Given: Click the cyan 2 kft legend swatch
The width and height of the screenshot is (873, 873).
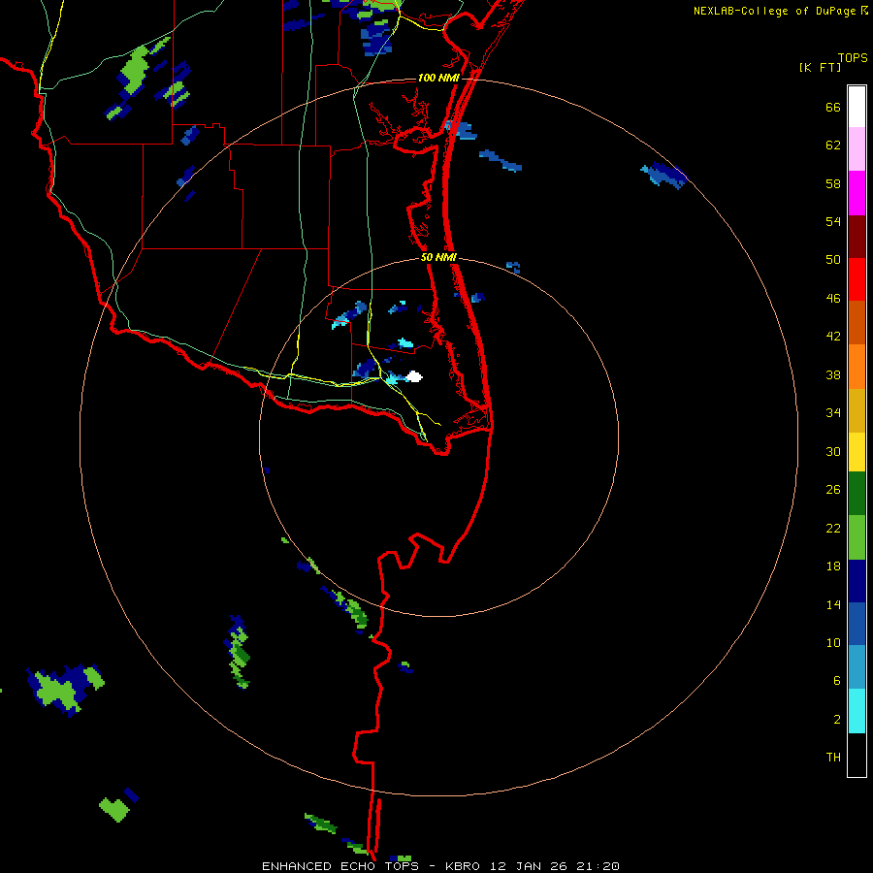Looking at the screenshot, I should [857, 711].
